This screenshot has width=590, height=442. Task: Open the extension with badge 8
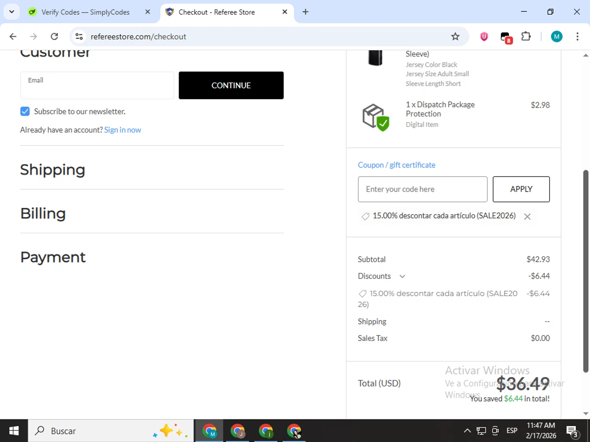point(506,37)
